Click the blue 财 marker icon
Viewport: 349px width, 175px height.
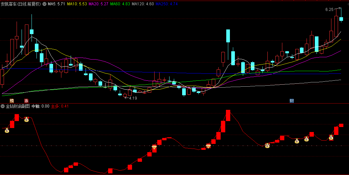pyautogui.click(x=292, y=101)
